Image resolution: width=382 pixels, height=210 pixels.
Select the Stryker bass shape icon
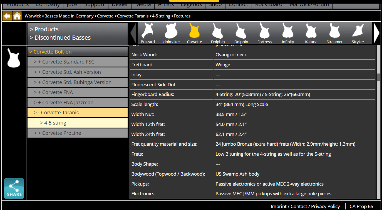(358, 33)
